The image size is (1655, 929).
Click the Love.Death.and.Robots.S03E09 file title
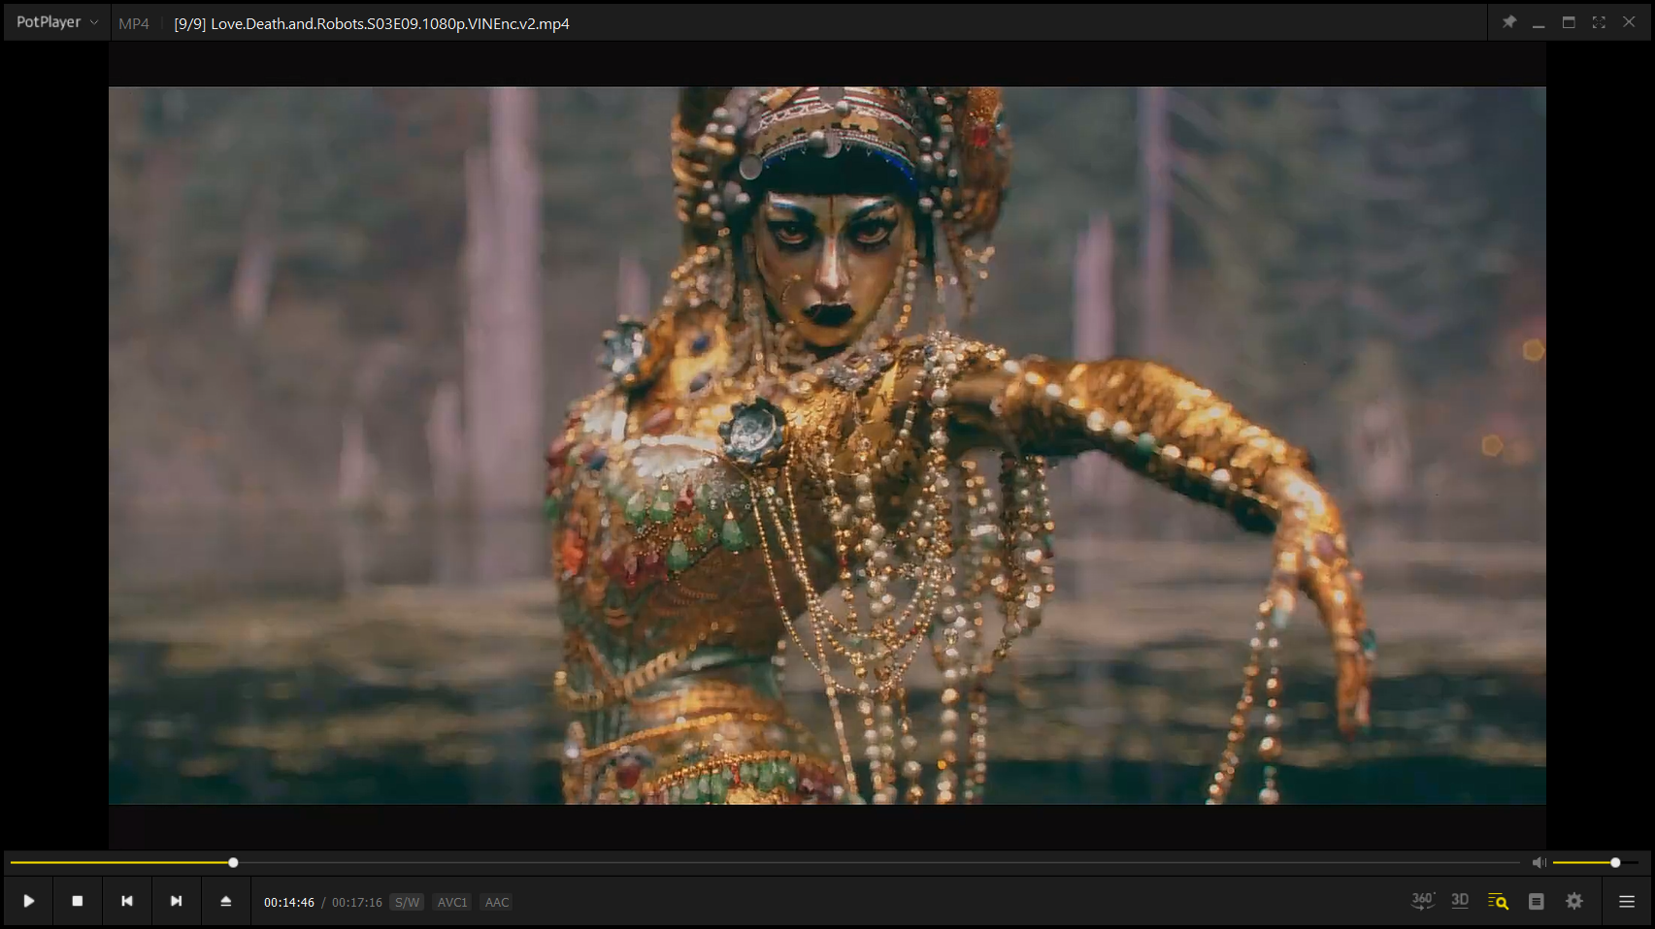pyautogui.click(x=372, y=23)
